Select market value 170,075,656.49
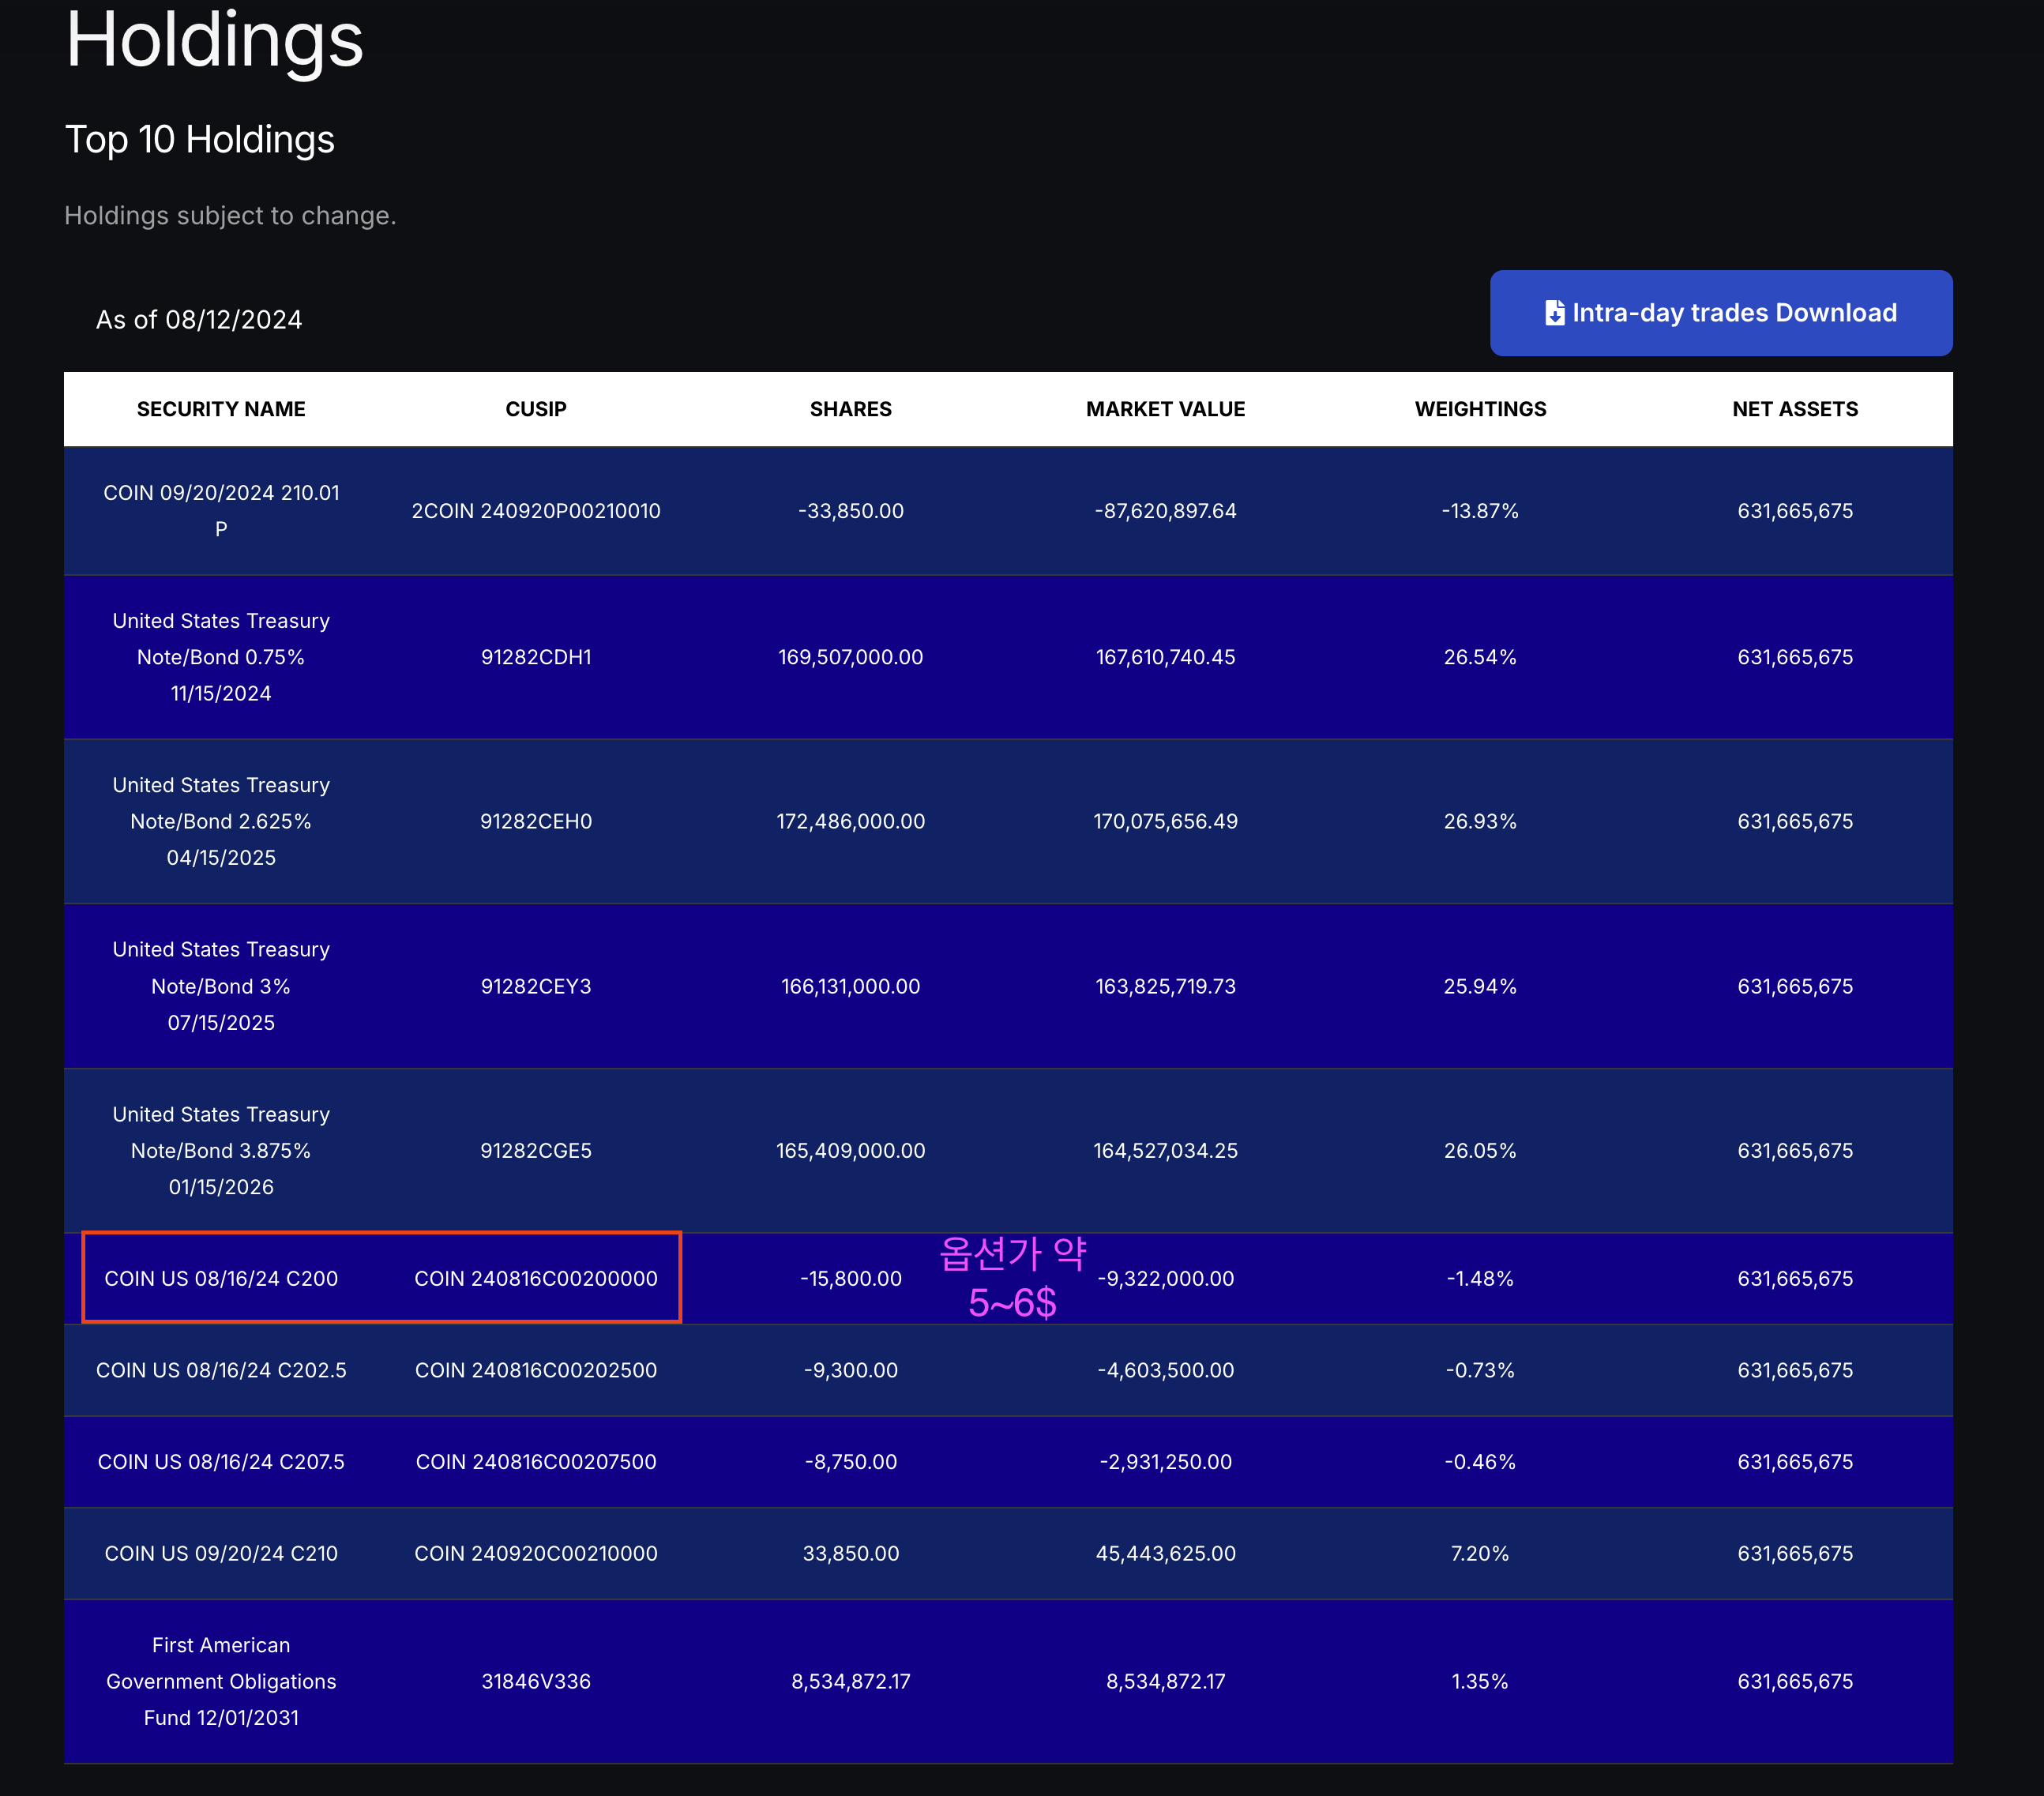 [1166, 821]
